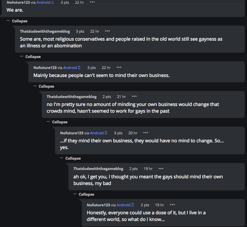Open more options on the "no I'm pretty sure" comment
The width and height of the screenshot is (247, 227).
(134, 97)
